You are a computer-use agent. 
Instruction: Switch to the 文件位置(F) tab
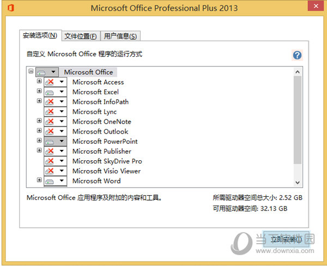pyautogui.click(x=81, y=37)
